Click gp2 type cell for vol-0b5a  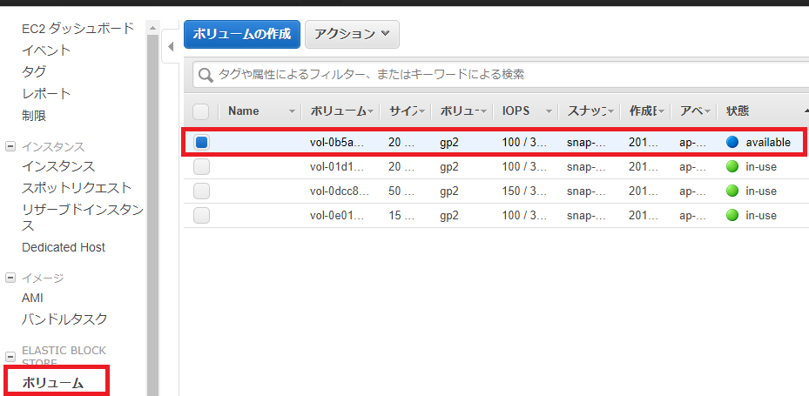[449, 143]
